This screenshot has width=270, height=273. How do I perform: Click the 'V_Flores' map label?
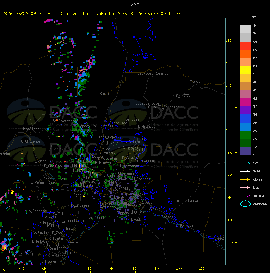[x=49, y=262]
